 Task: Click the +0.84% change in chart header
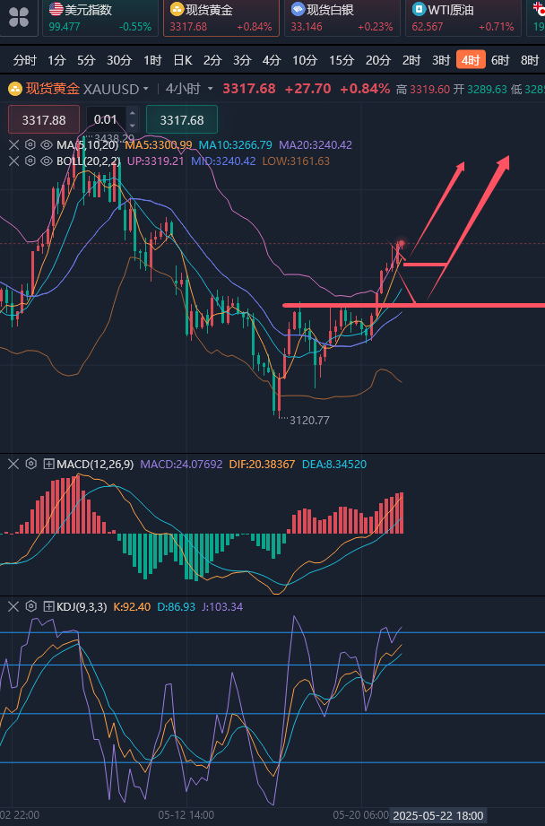tap(365, 89)
